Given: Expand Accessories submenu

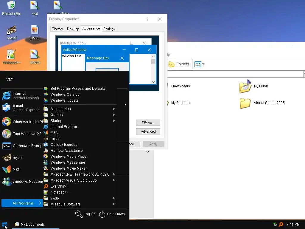Looking at the screenshot, I should (x=80, y=109).
